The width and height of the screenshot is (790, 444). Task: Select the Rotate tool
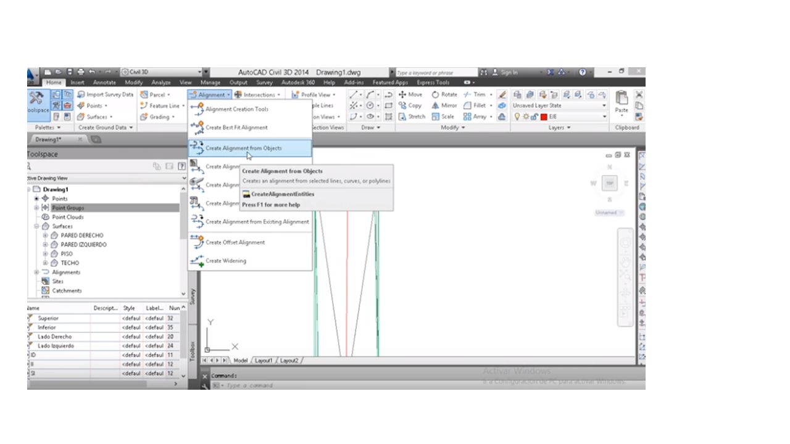point(444,94)
